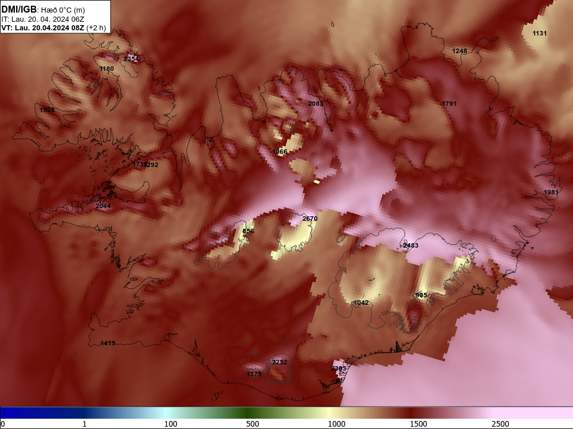Screen dimensions: 573x429
Task: Click the 1131 value in the northeast
Action: [539, 33]
